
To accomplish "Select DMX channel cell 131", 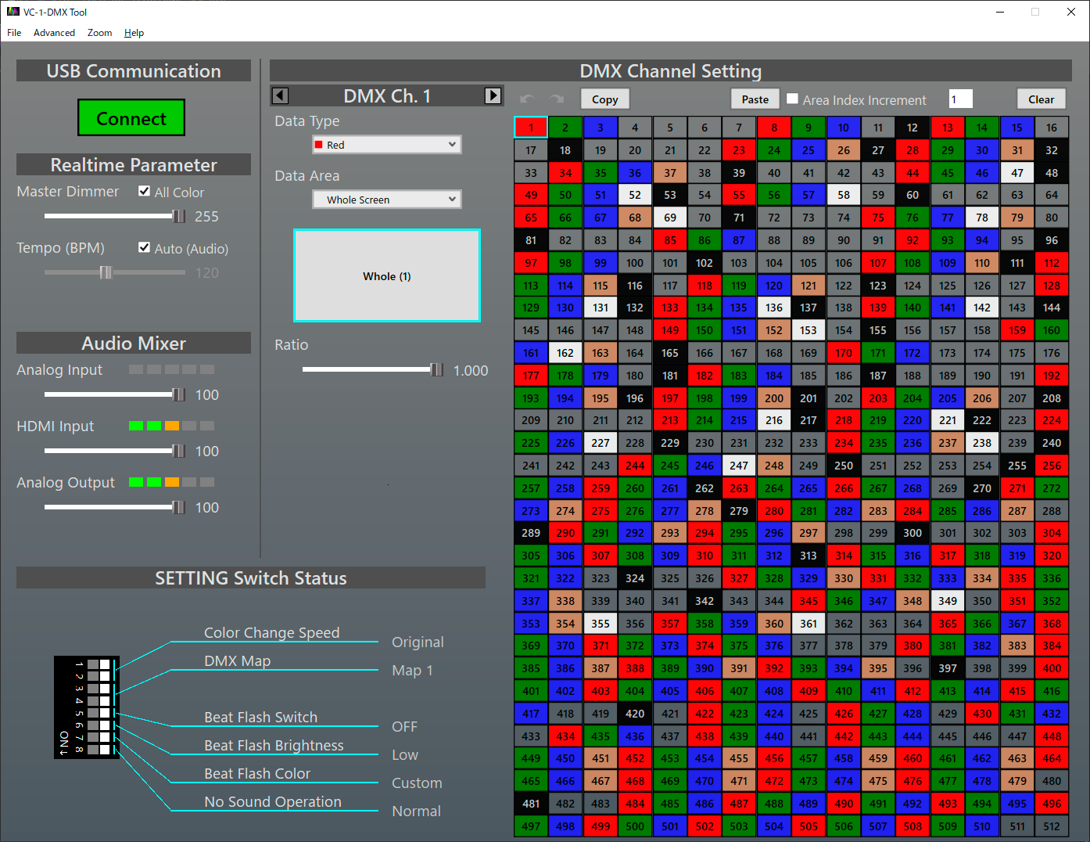I will click(601, 308).
